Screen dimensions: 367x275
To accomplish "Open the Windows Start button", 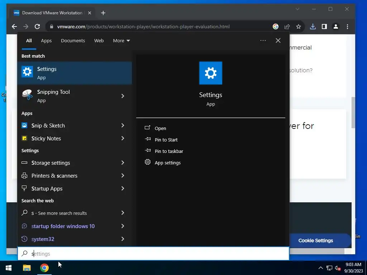I will [9, 268].
